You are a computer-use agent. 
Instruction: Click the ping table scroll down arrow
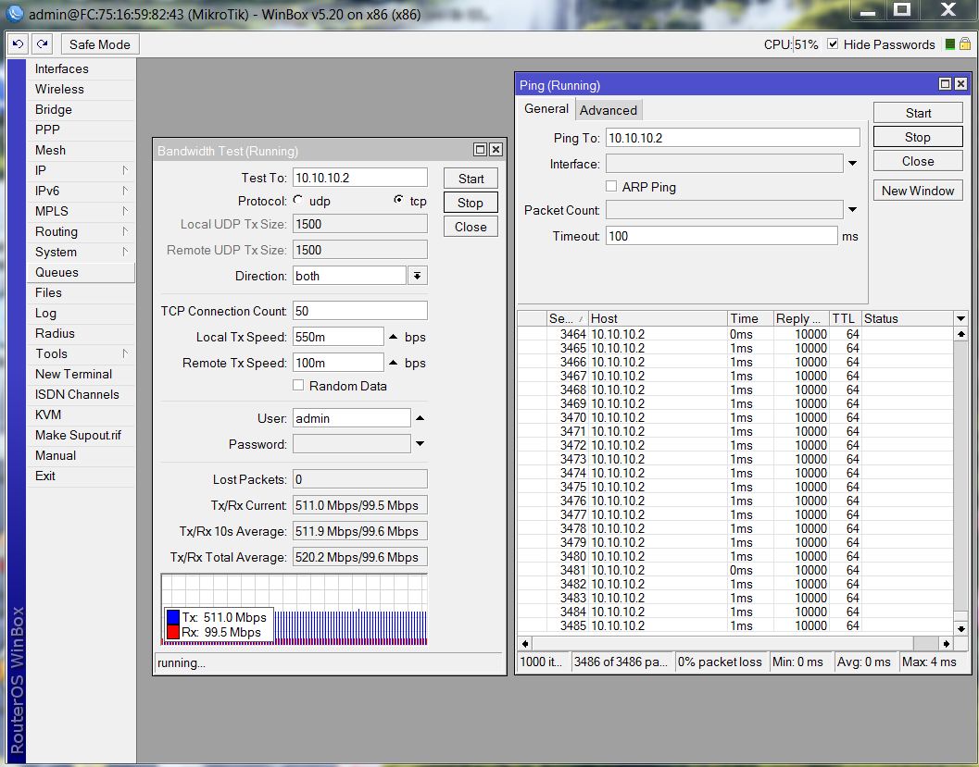pyautogui.click(x=960, y=628)
